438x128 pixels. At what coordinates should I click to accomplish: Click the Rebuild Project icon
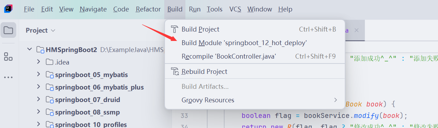tap(175, 71)
